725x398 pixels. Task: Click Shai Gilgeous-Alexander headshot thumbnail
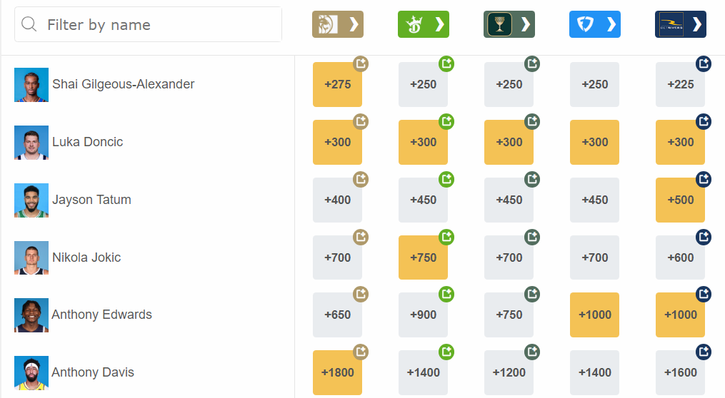[x=31, y=85]
